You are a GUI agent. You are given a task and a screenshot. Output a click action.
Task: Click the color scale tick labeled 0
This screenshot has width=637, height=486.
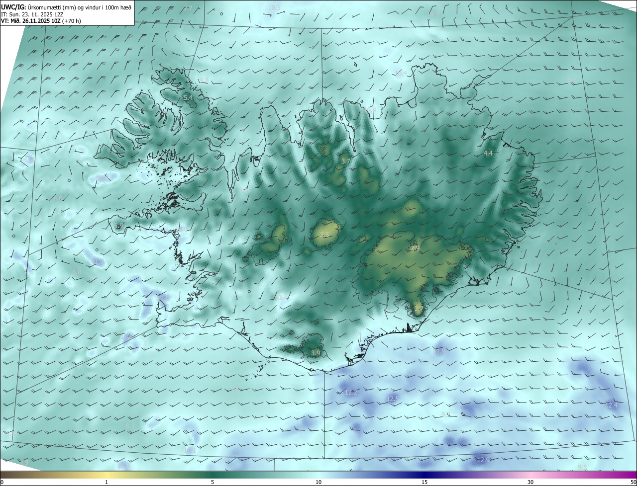point(2,482)
